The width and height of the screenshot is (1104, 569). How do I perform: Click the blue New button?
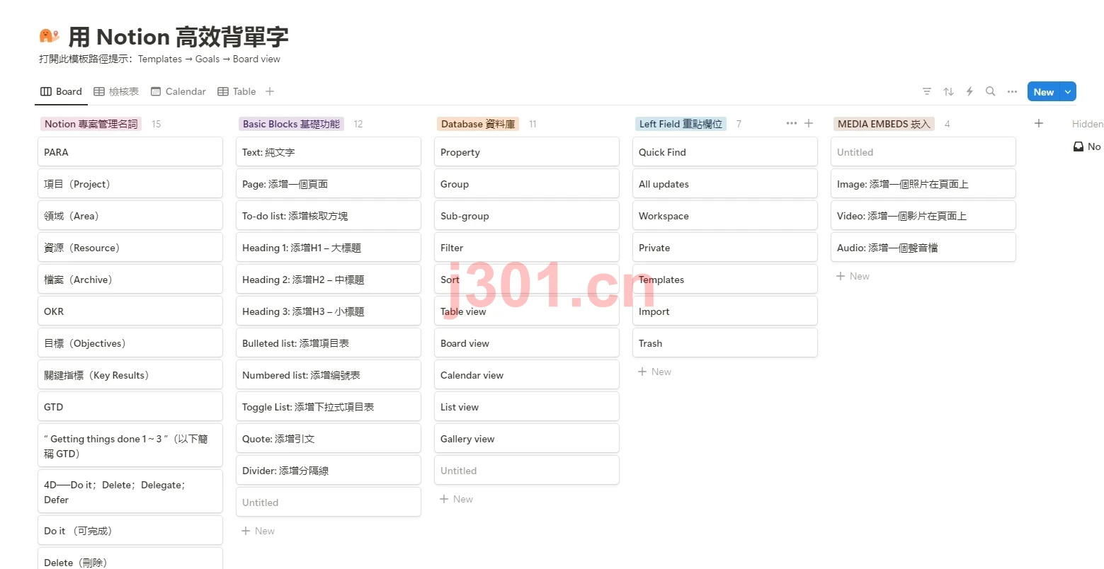coord(1044,92)
